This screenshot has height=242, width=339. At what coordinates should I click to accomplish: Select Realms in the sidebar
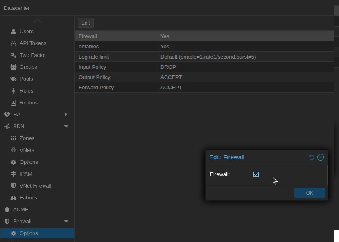pyautogui.click(x=28, y=103)
